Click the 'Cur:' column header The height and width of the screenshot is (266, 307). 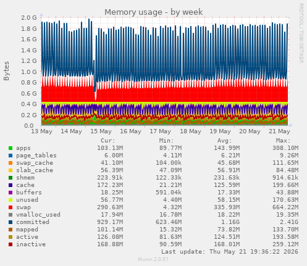(x=108, y=141)
